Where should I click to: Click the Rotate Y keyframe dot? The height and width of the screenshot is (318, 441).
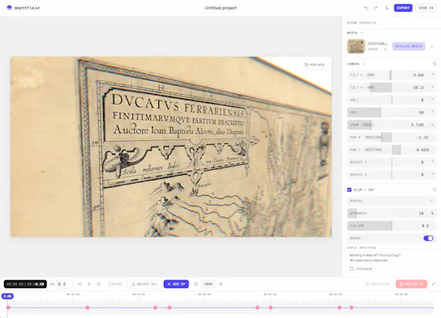(432, 161)
